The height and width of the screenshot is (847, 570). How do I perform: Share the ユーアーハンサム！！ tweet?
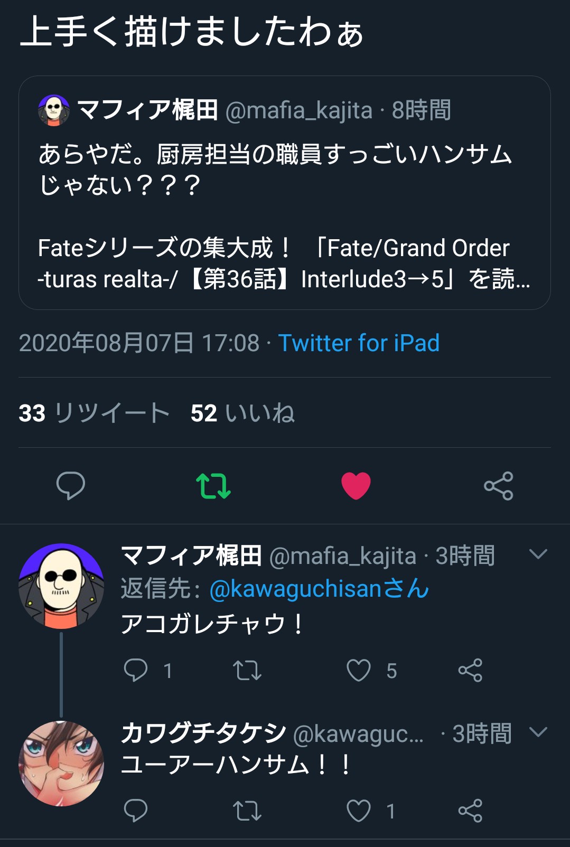[x=470, y=811]
